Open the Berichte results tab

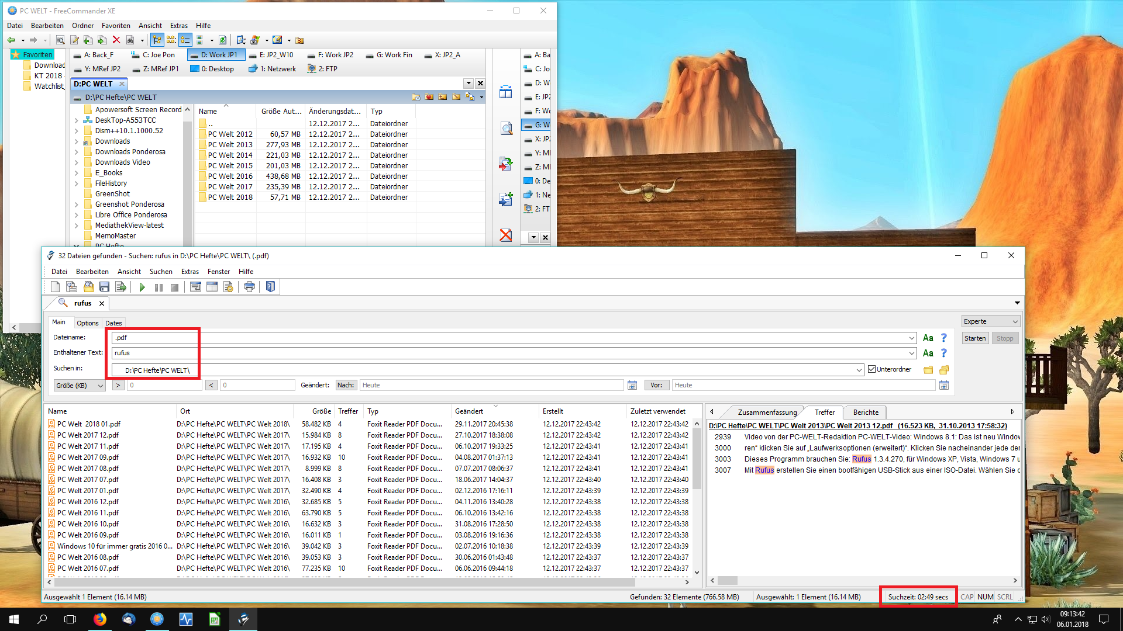tap(866, 412)
